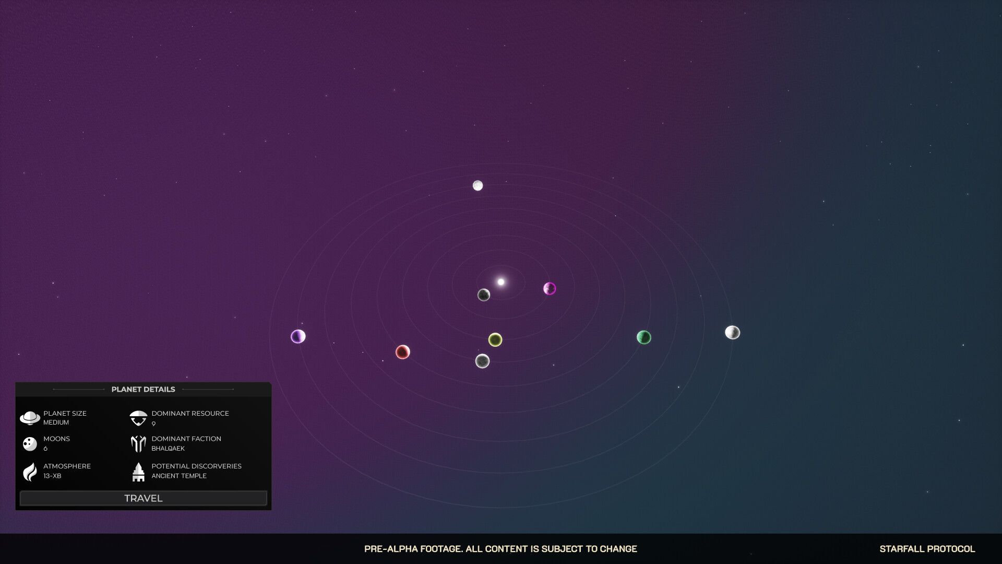Select the white planet on the top orbit
1002x564 pixels.
click(478, 185)
